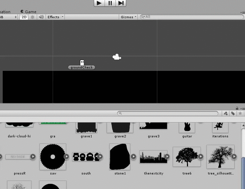The height and width of the screenshot is (189, 245).
Task: Toggle Project panel lock icon
Action: point(237,108)
